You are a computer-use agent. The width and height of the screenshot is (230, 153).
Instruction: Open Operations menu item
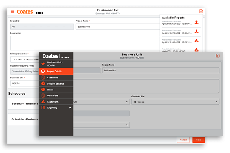(56, 96)
